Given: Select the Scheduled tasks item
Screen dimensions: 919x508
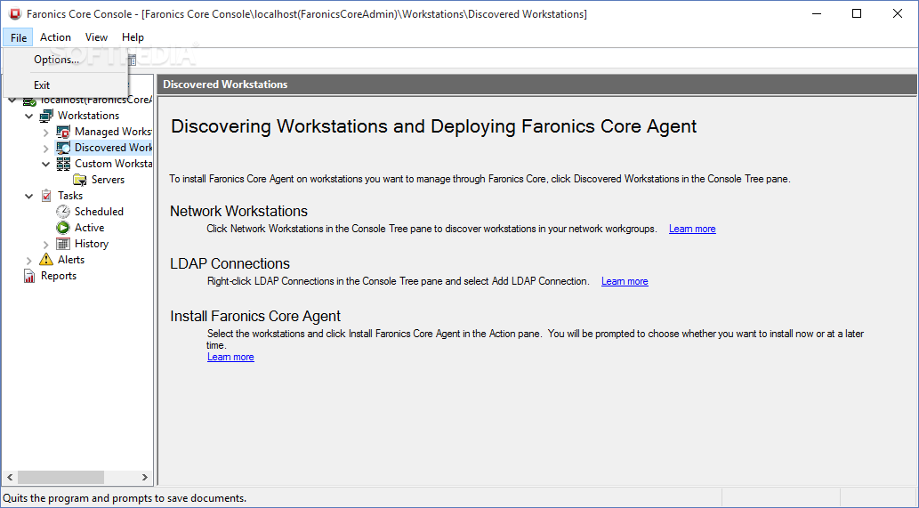Looking at the screenshot, I should coord(99,212).
